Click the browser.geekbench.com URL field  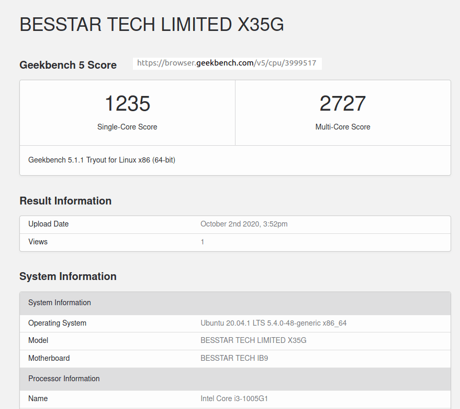pyautogui.click(x=227, y=63)
